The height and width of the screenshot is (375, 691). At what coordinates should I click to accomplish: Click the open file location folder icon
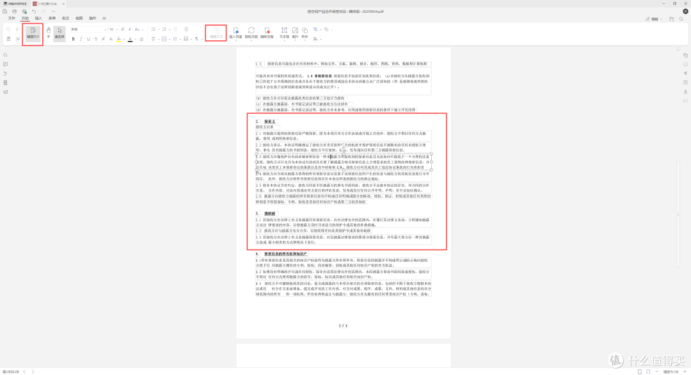(x=671, y=19)
